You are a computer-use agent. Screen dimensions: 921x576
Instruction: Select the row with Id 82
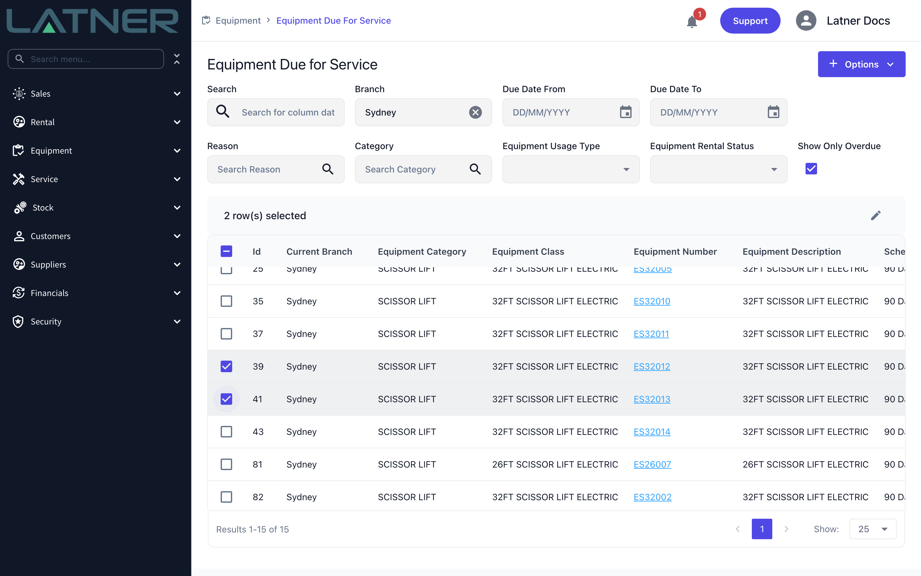click(226, 497)
